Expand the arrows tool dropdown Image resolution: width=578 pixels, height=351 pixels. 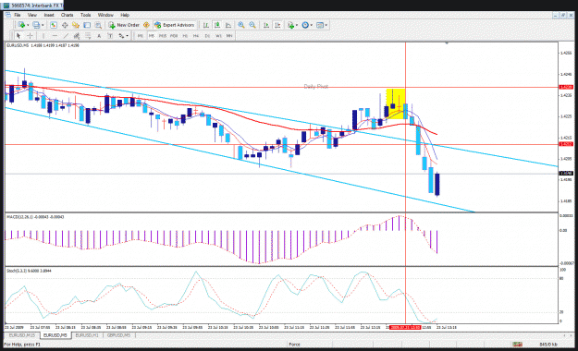click(x=128, y=36)
